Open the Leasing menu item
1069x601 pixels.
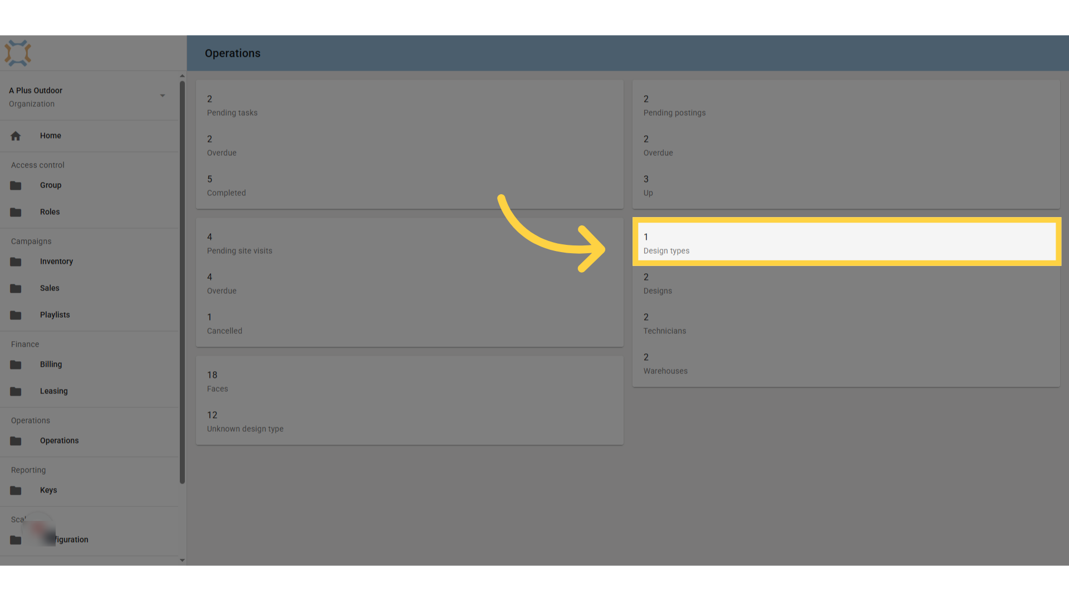[89, 391]
